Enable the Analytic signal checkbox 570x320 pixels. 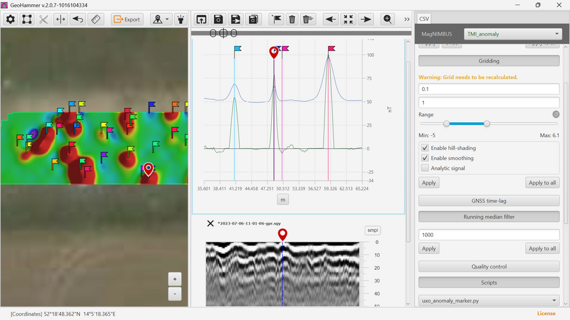point(425,168)
